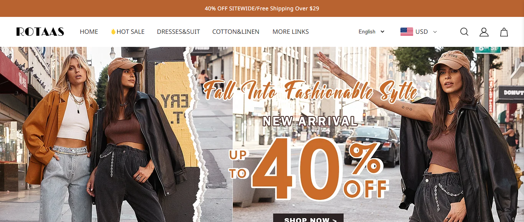Open the USD currency chevron
524x222 pixels.
(x=435, y=32)
